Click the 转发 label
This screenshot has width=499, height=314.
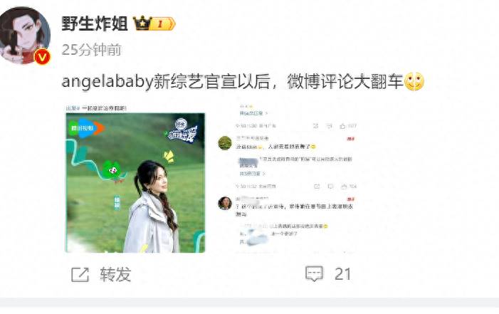[x=115, y=274]
